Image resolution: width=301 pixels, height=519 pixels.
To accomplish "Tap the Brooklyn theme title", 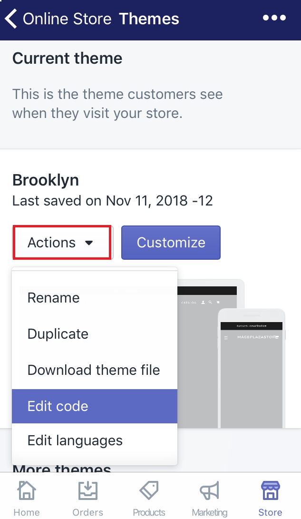I will pos(46,180).
